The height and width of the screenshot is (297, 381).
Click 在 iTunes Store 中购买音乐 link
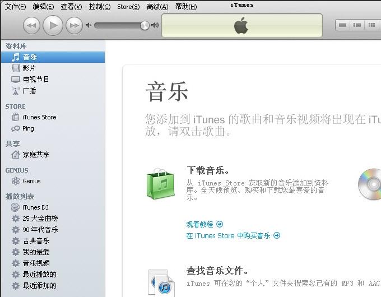coord(229,236)
